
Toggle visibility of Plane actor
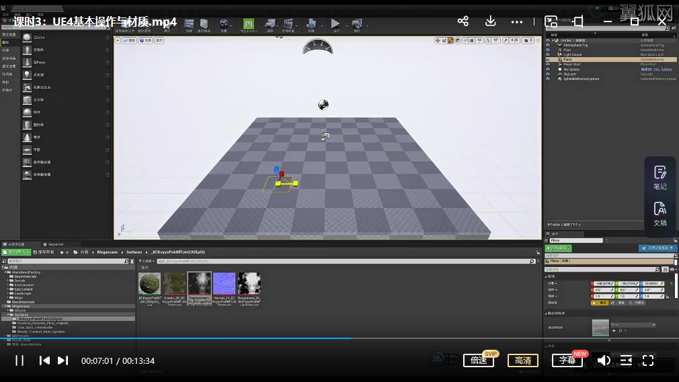click(x=548, y=59)
